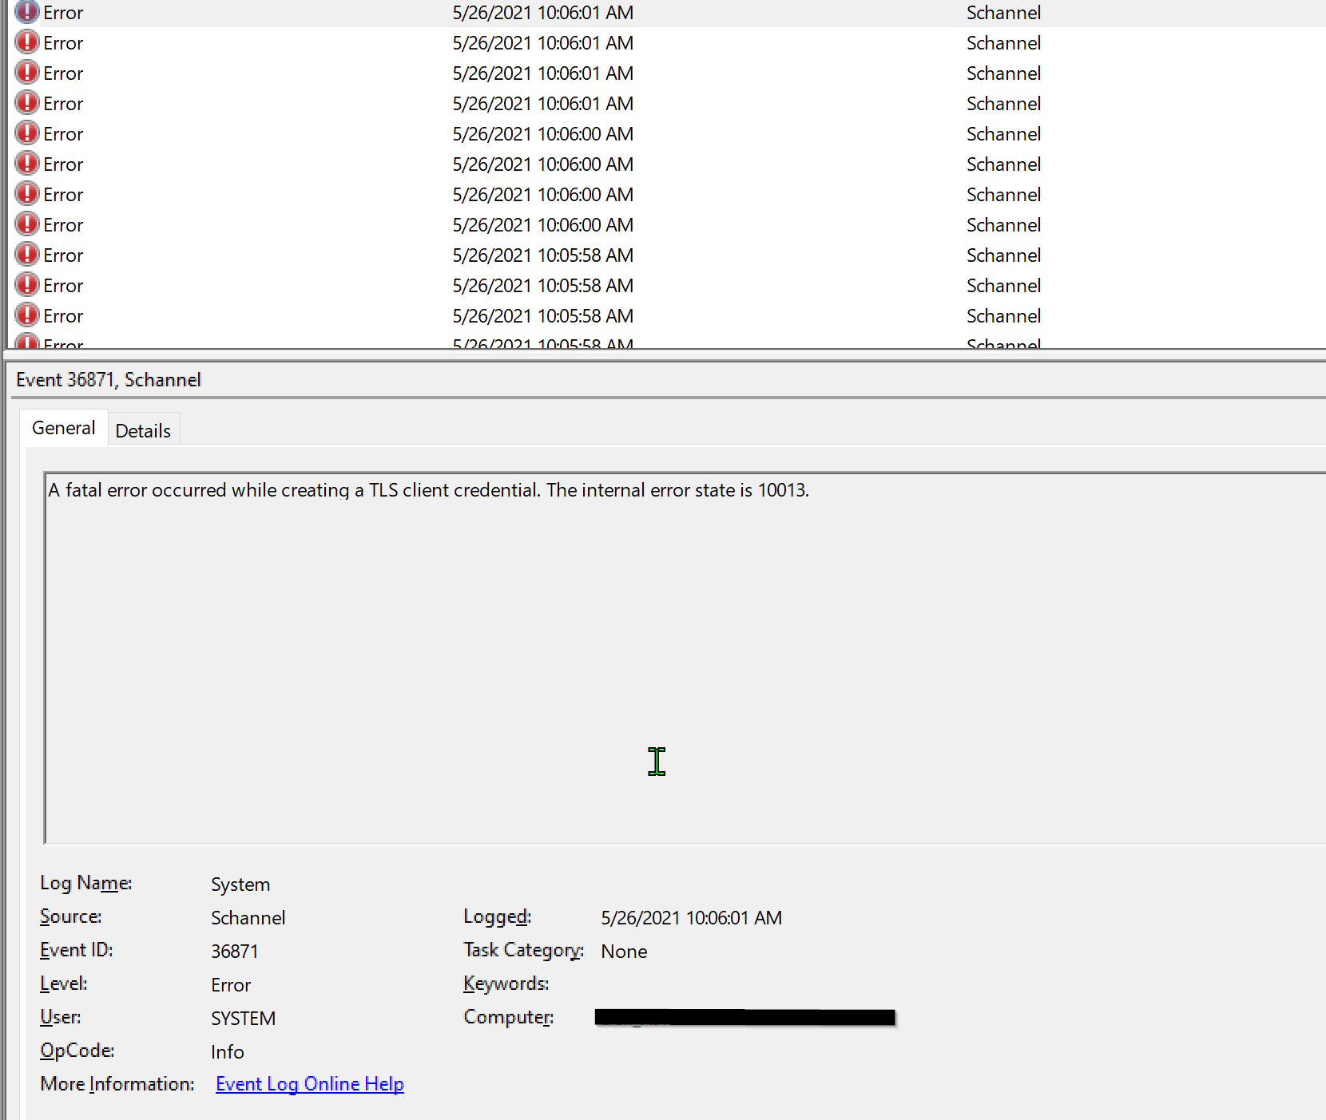The height and width of the screenshot is (1120, 1326).
Task: Click the Schannel source text on the top row
Action: 1003,12
